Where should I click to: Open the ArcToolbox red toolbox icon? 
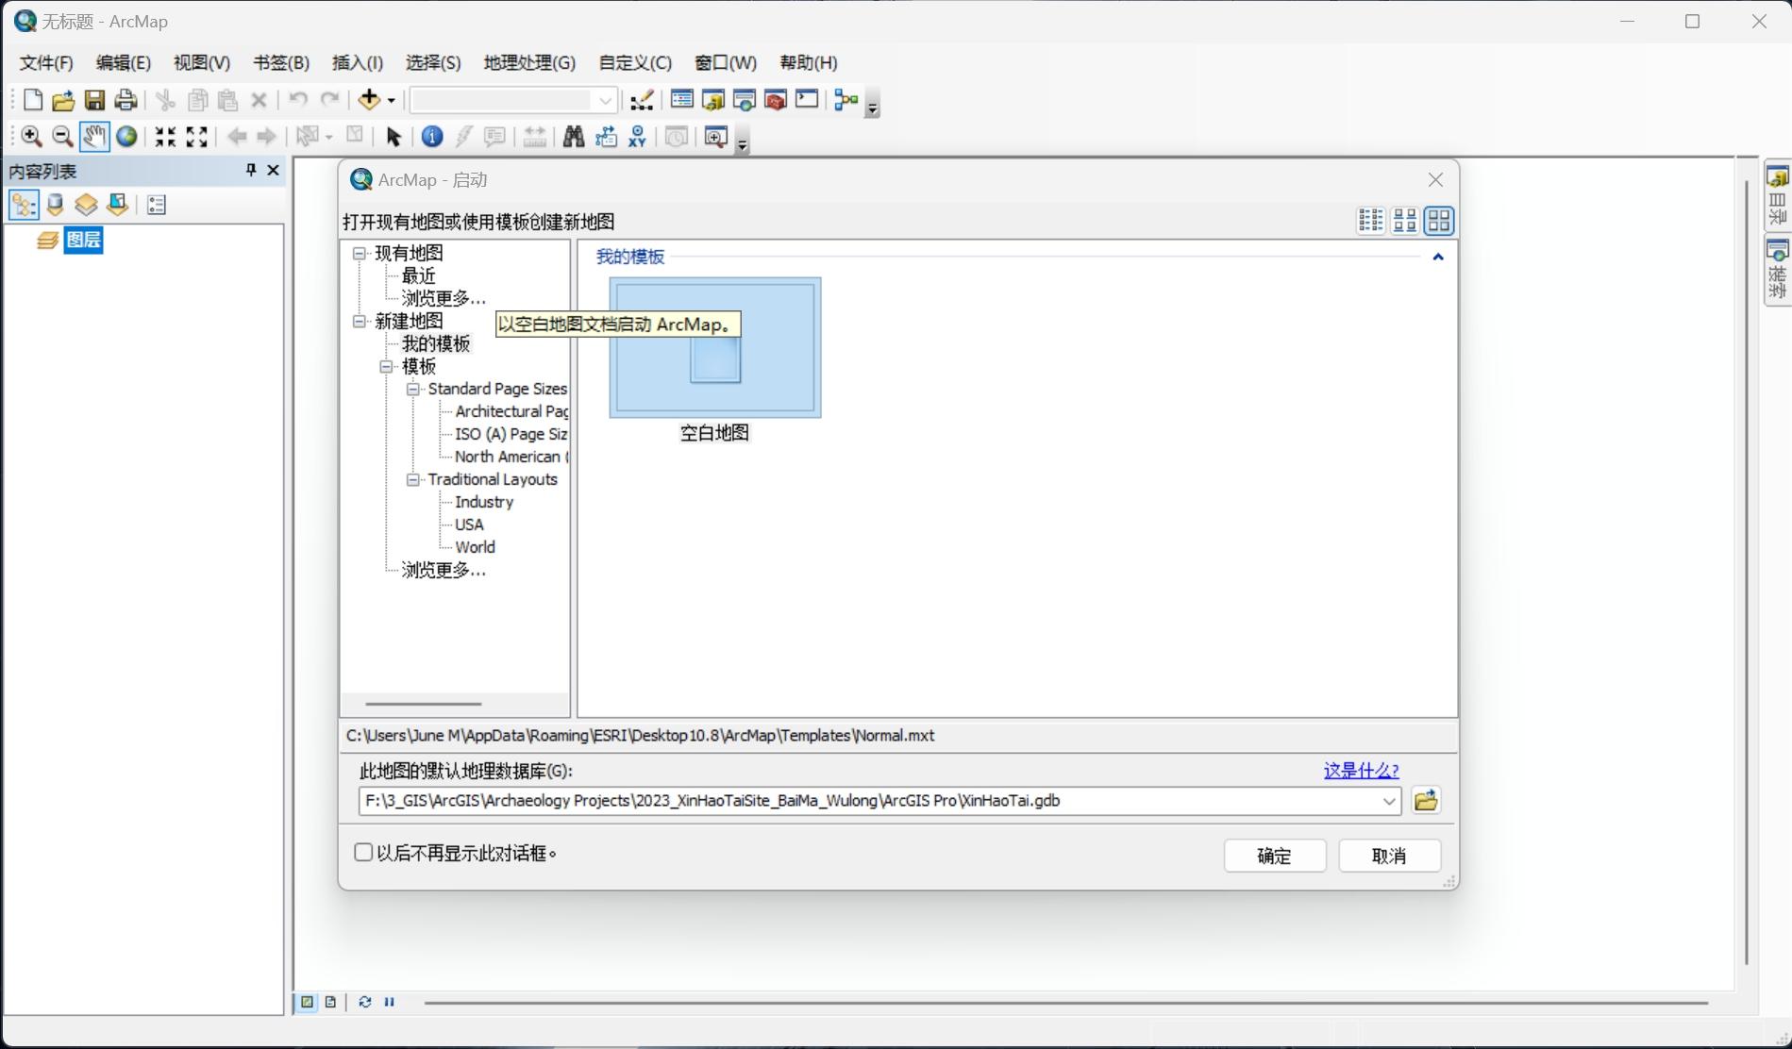[x=775, y=99]
